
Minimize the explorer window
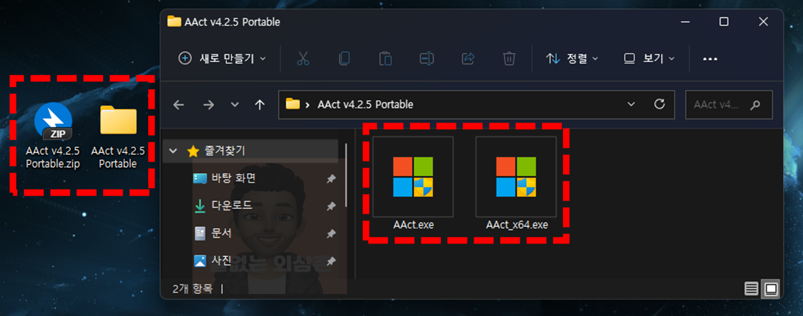pyautogui.click(x=685, y=22)
